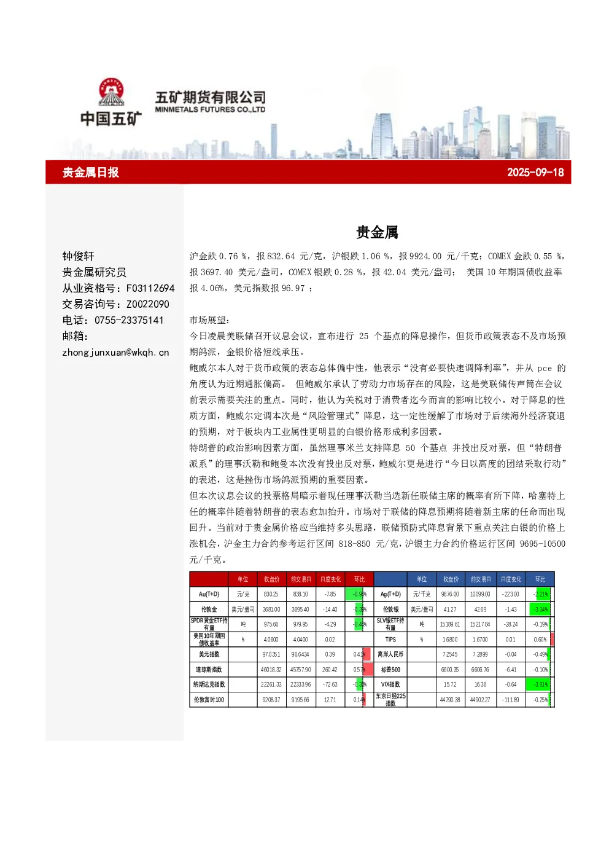Click the daily change value 260.42
The height and width of the screenshot is (862, 609).
click(x=330, y=670)
